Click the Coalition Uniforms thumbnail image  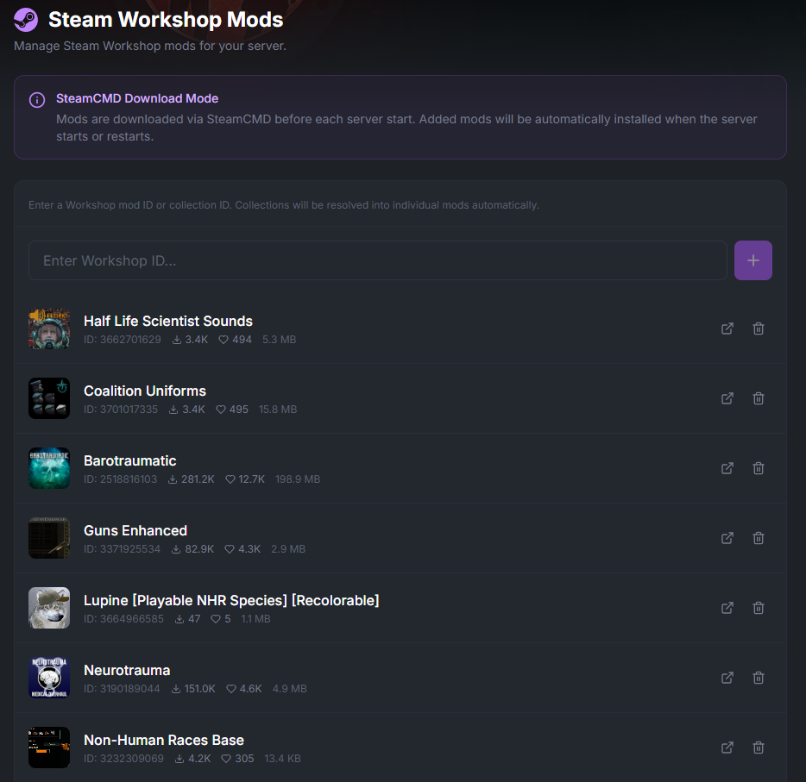point(49,398)
